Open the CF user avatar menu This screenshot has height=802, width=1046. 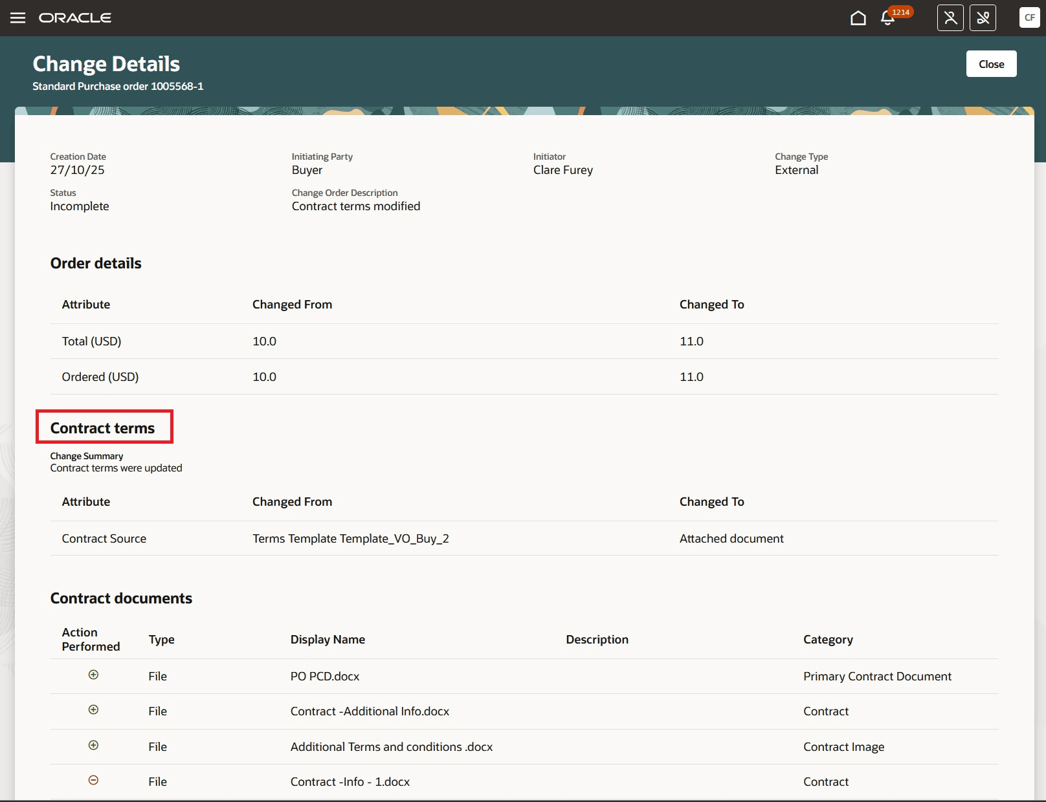[x=1030, y=17]
